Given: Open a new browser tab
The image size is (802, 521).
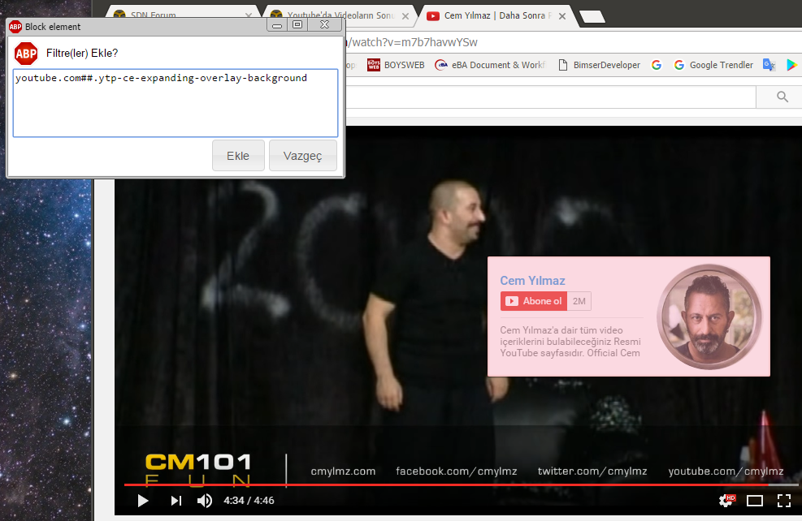Looking at the screenshot, I should tap(592, 17).
